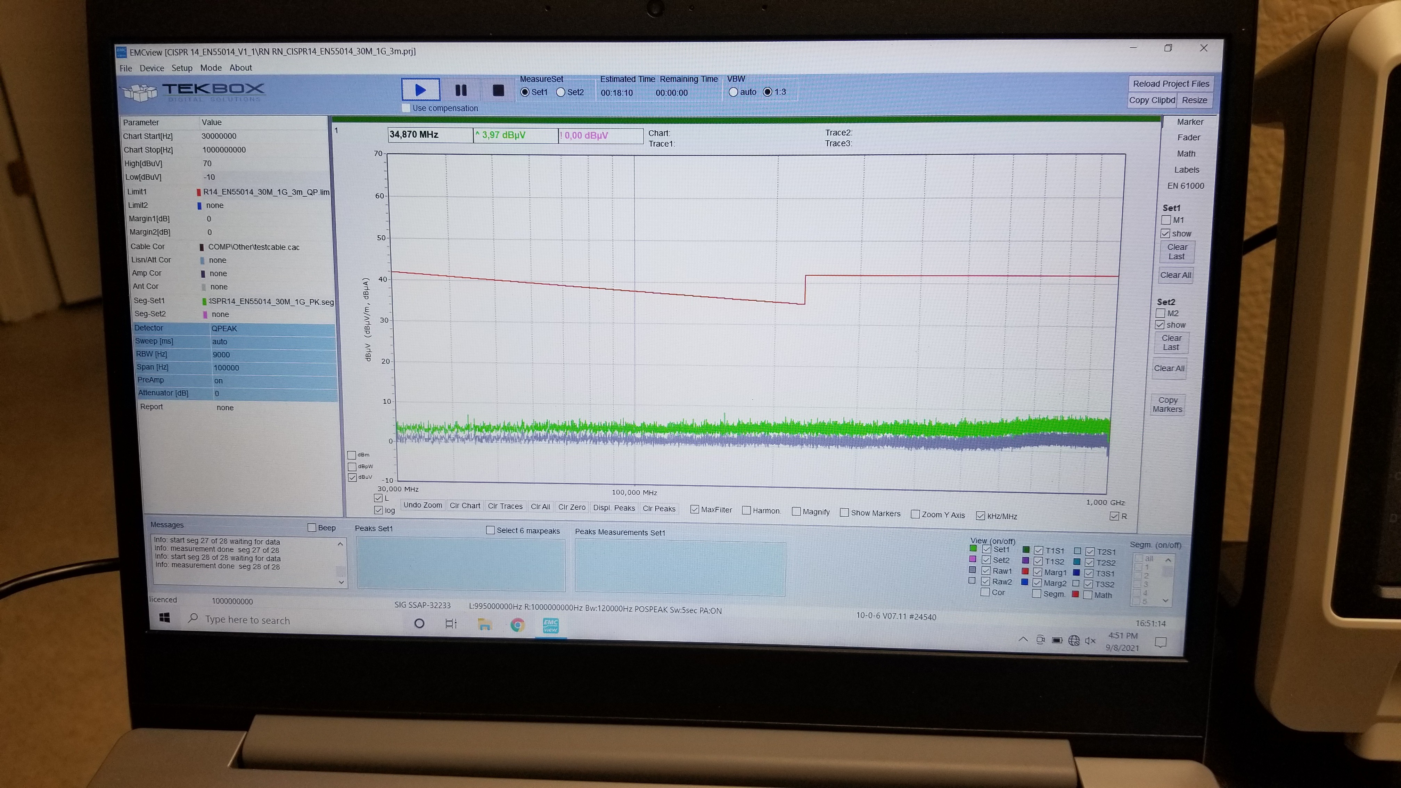The image size is (1401, 788).
Task: Toggle the MaxFilter checkbox
Action: (695, 510)
